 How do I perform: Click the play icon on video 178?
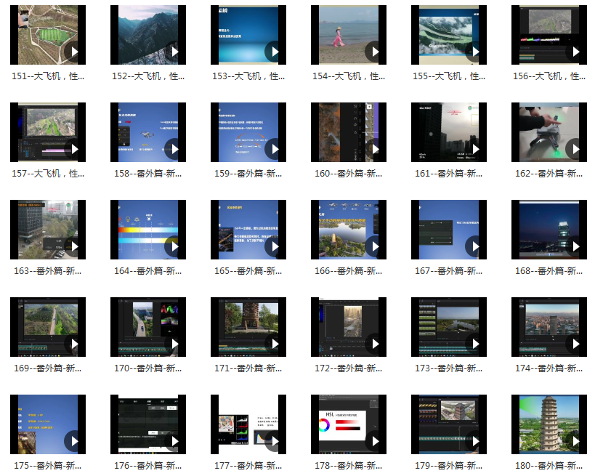coord(375,441)
